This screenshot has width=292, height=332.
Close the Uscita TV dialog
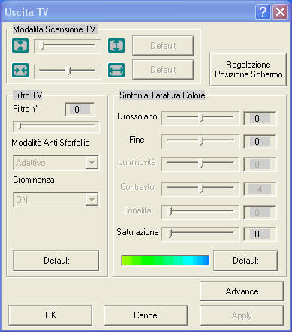click(x=280, y=12)
